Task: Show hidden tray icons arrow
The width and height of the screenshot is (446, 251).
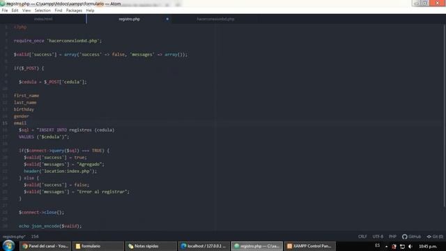Action: [x=386, y=246]
